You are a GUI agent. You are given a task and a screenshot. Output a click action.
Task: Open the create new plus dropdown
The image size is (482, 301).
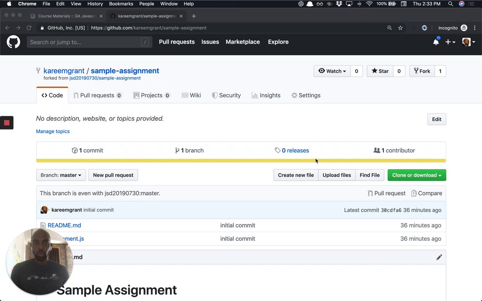[x=450, y=42]
